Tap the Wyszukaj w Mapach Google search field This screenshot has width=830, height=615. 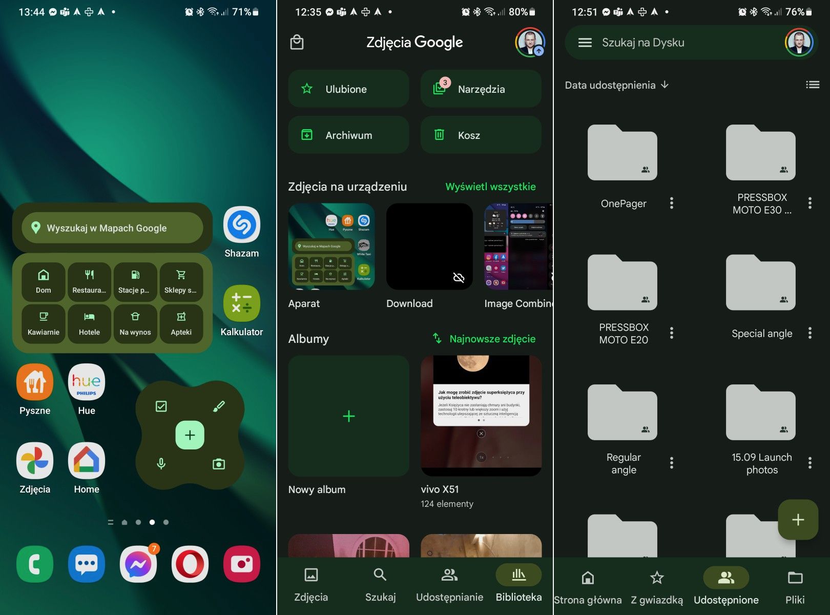click(x=112, y=228)
